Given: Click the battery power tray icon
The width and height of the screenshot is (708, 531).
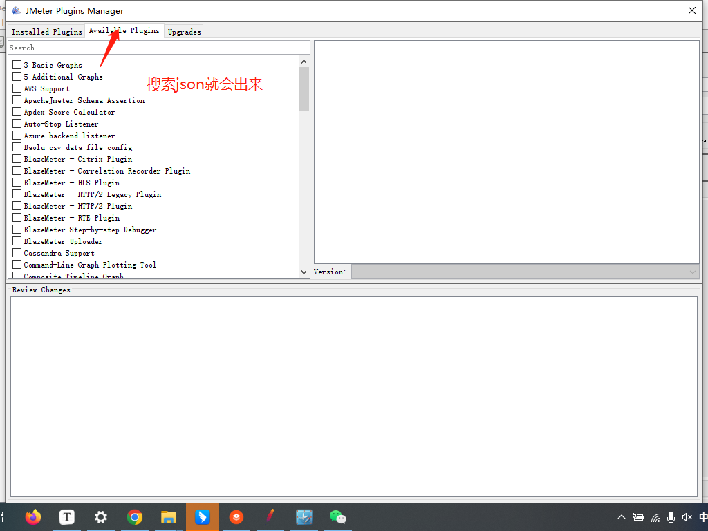Looking at the screenshot, I should click(x=638, y=517).
